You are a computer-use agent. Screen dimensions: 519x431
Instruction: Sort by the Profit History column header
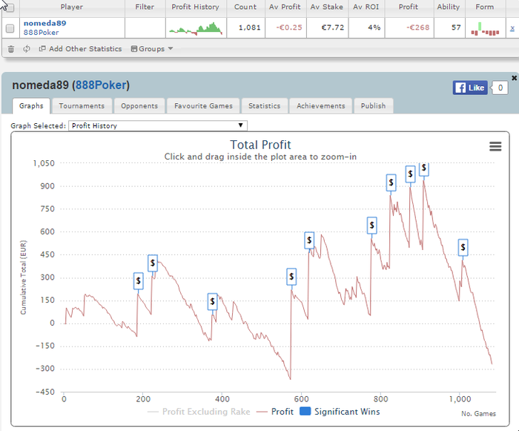coord(195,7)
